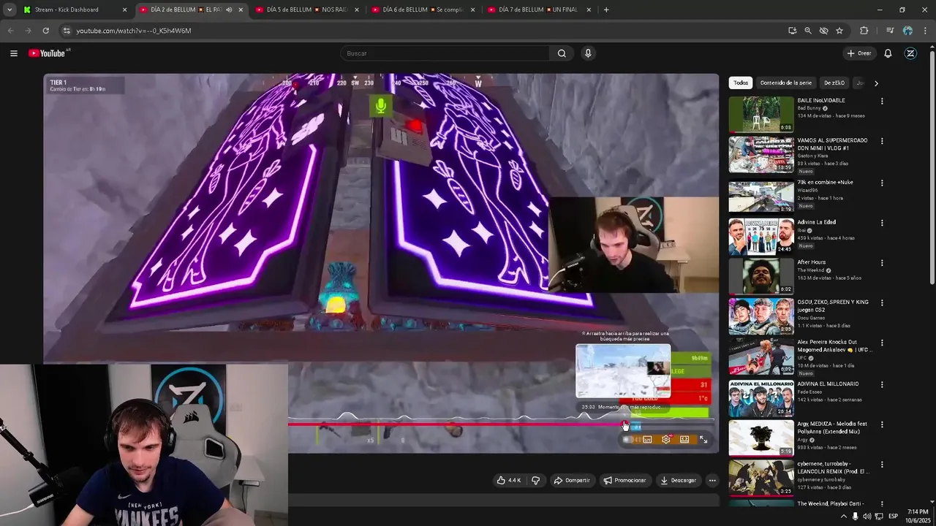Image resolution: width=936 pixels, height=526 pixels.
Task: Mute the DÍA 2 de BELLUM tab audio
Action: click(229, 9)
